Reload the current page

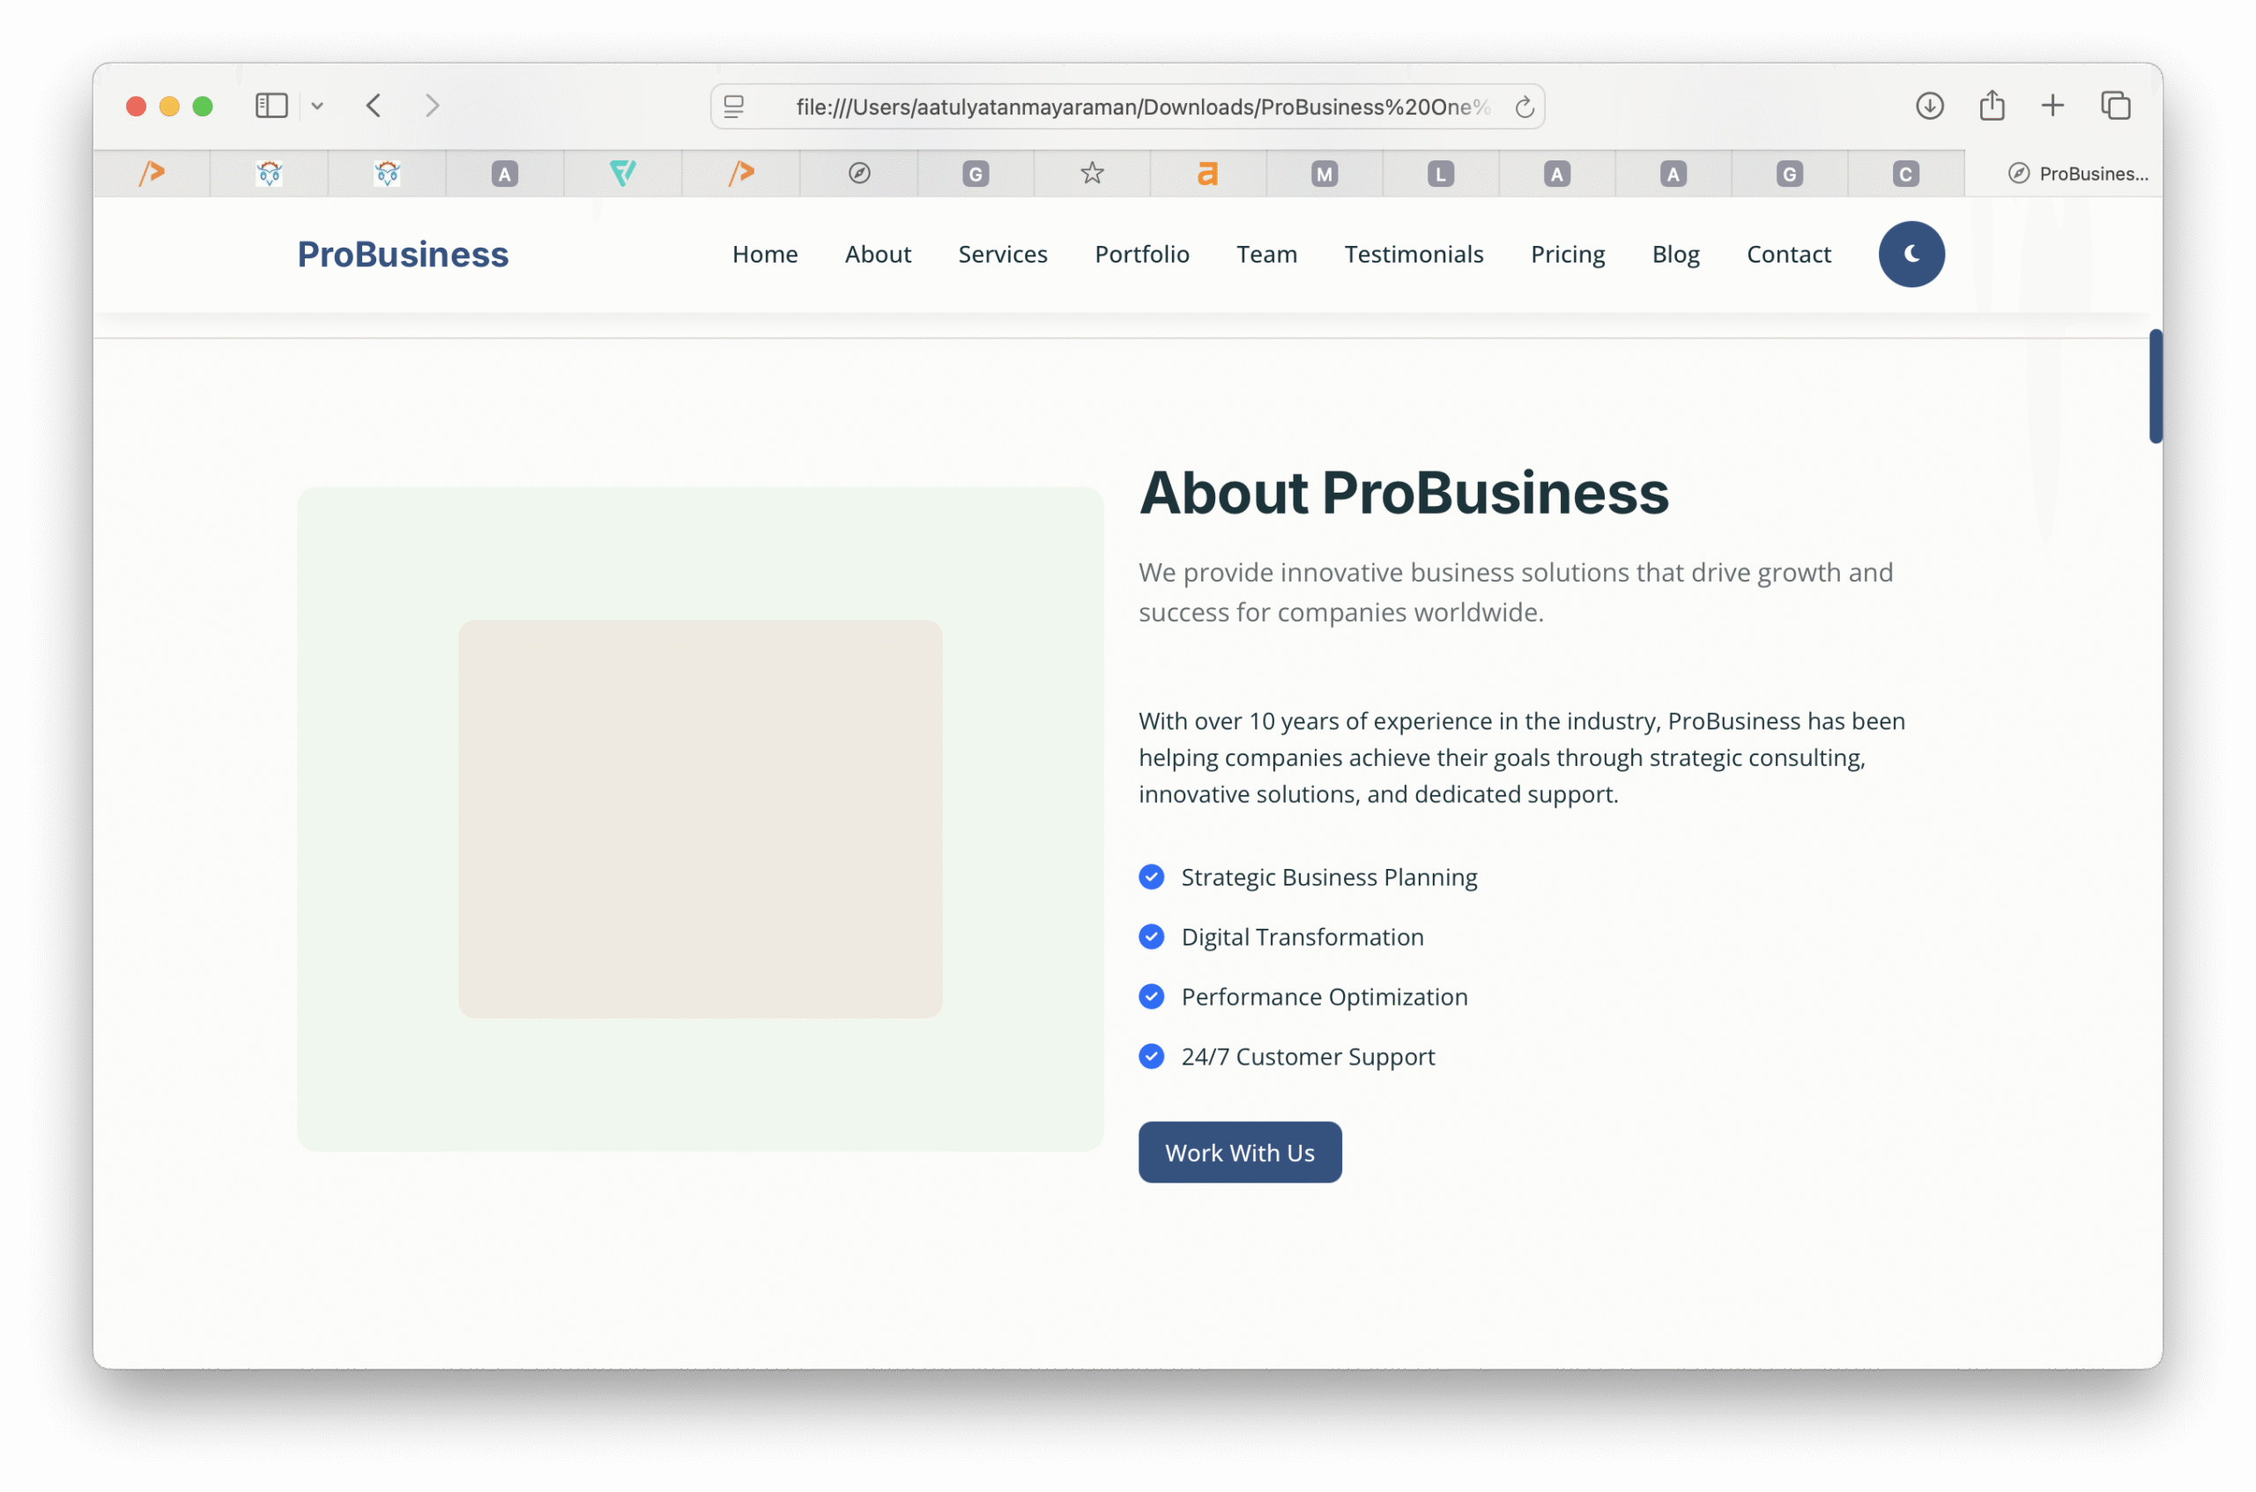coord(1525,107)
